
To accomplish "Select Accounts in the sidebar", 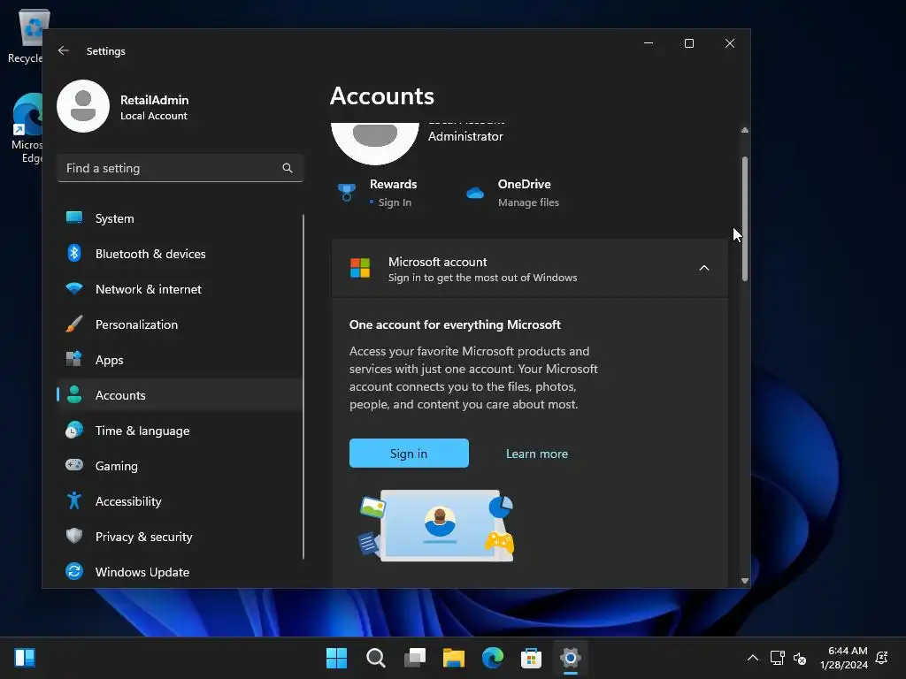I will [180, 395].
